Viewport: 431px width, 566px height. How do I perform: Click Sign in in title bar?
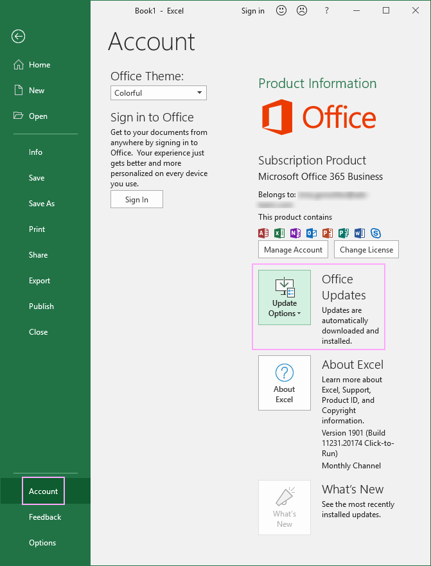pyautogui.click(x=252, y=11)
